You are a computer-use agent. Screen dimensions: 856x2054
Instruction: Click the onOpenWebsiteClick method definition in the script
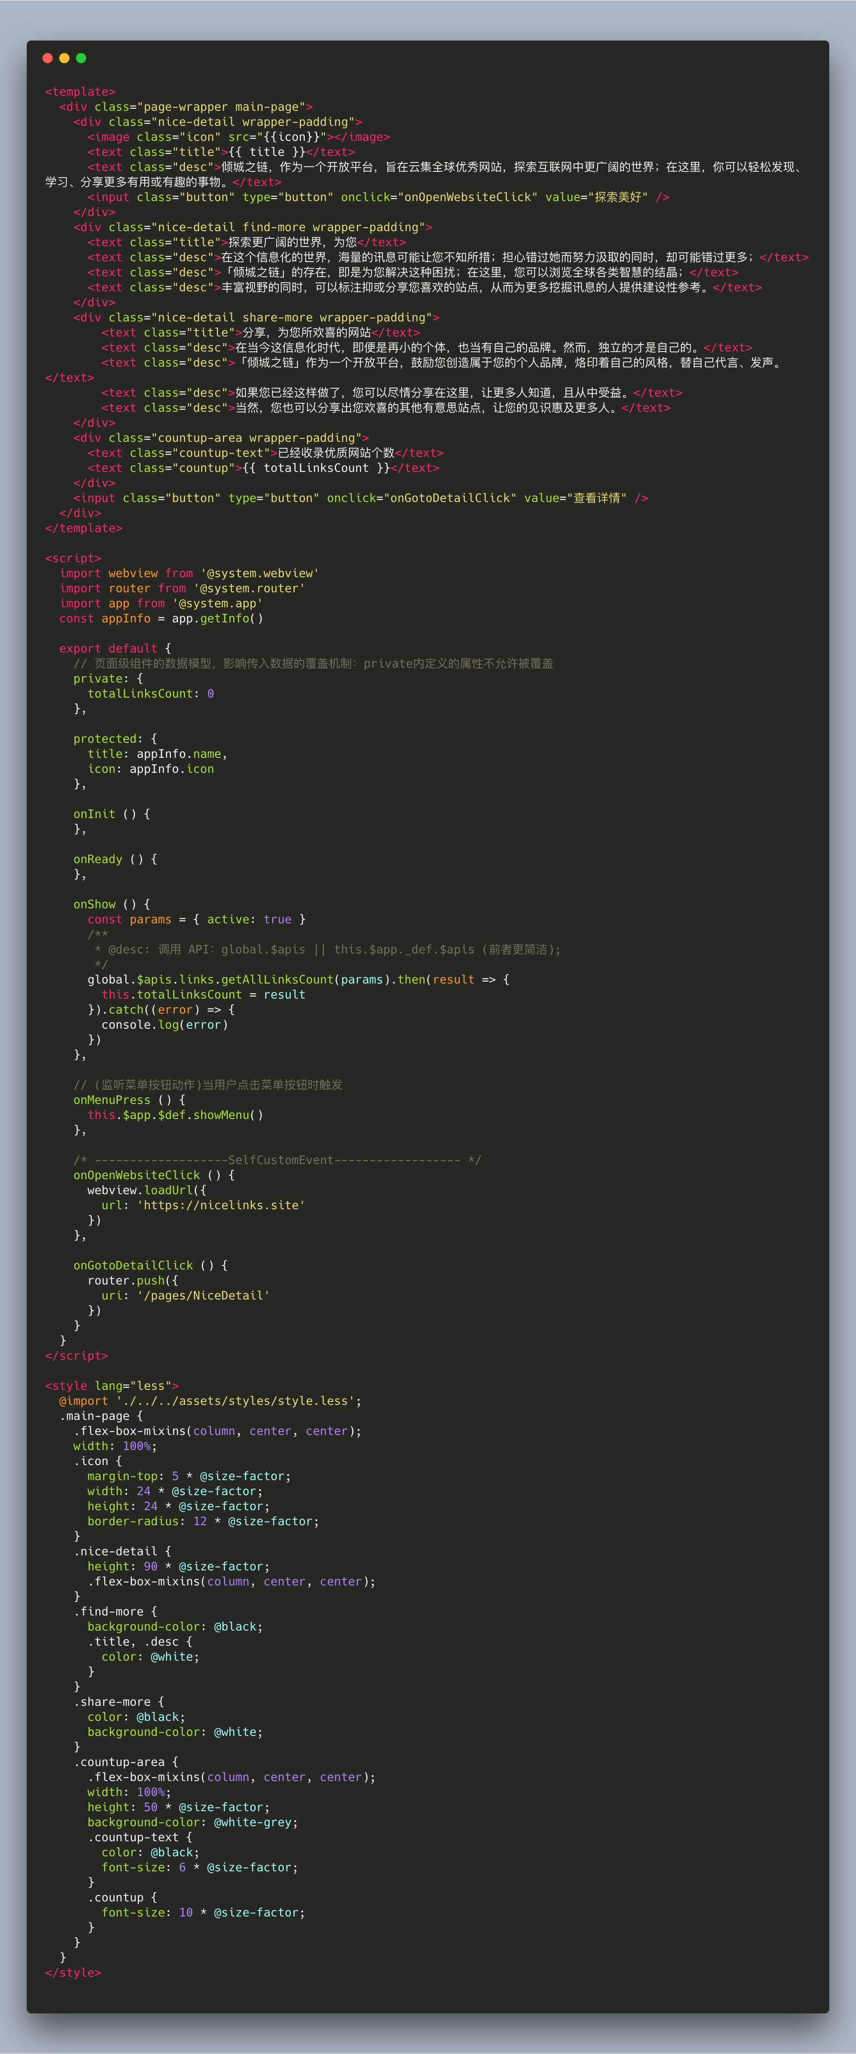[136, 1175]
